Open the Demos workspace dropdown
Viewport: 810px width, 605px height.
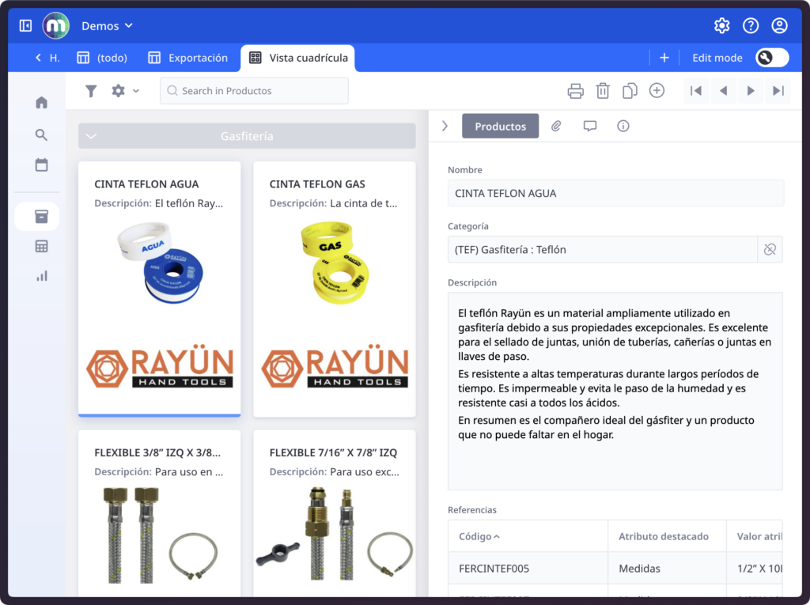(107, 26)
